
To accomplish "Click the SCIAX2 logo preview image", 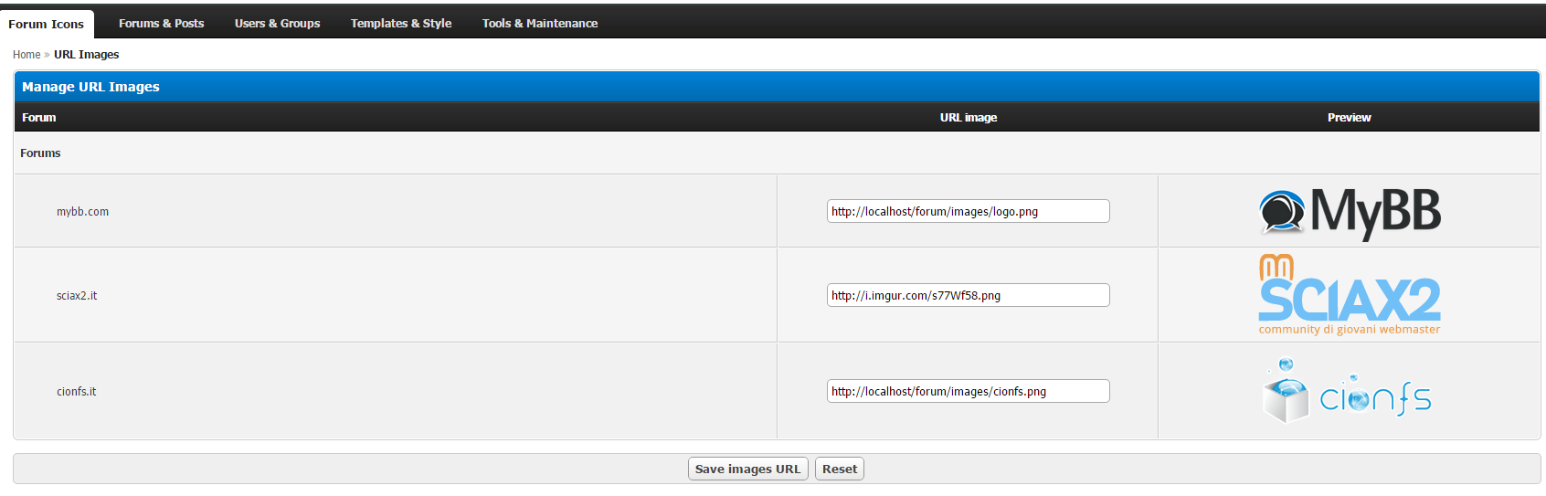I will click(x=1349, y=295).
